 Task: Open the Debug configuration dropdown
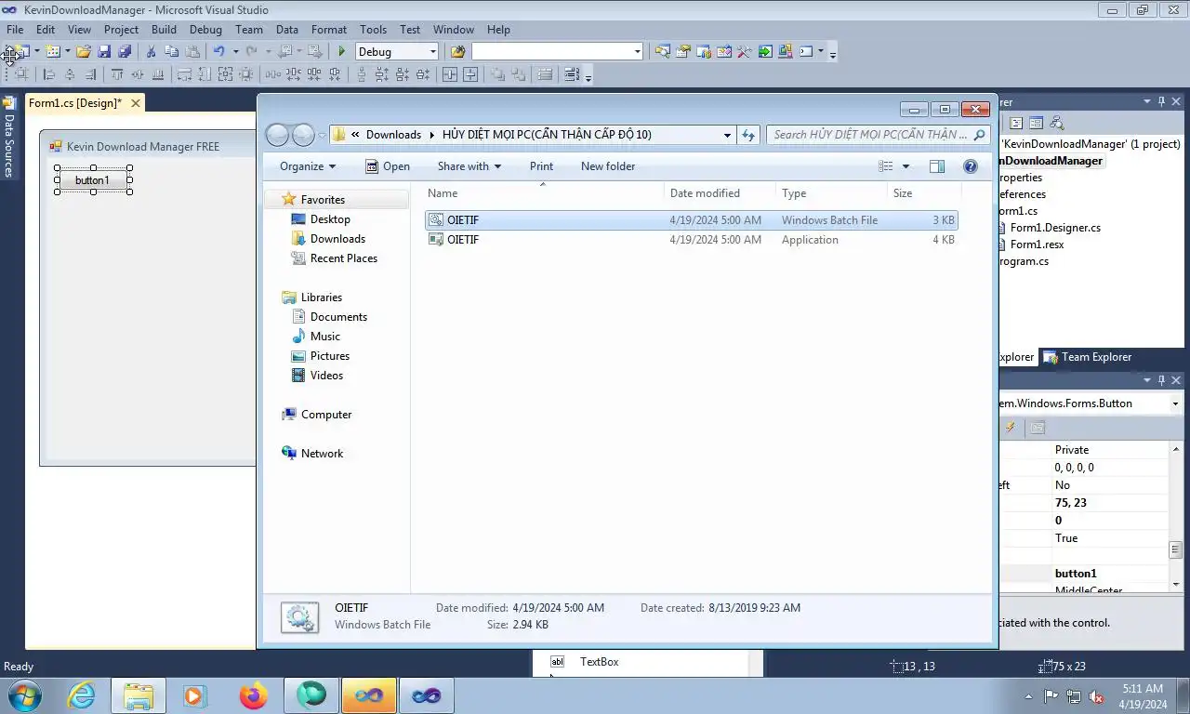[433, 52]
